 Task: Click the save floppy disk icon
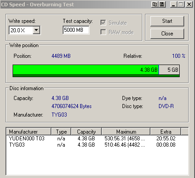[x=162, y=4]
